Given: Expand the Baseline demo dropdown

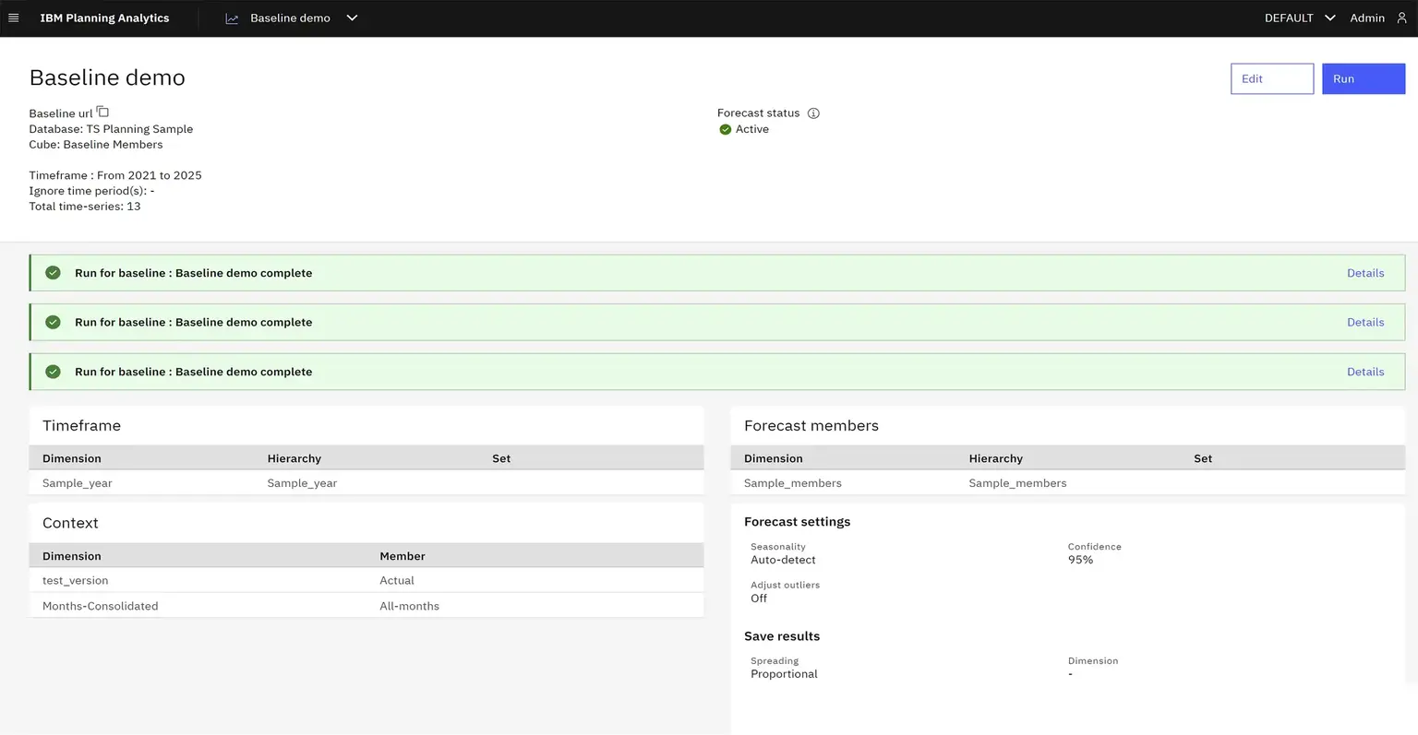Looking at the screenshot, I should 352,18.
